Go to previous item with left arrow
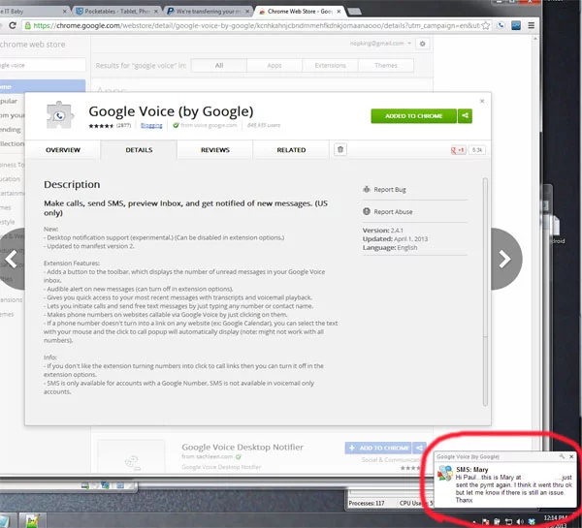Image resolution: width=582 pixels, height=528 pixels. pos(12,259)
